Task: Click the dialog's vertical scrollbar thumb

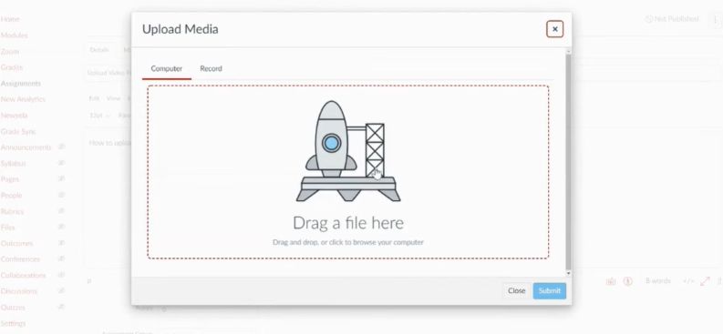Action: 569,162
